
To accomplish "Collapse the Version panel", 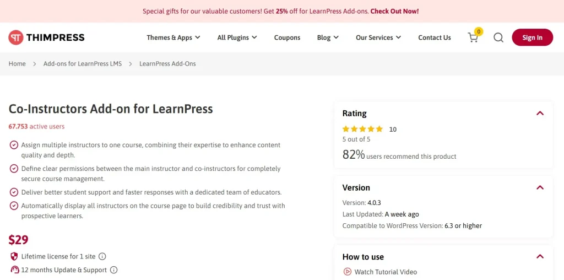I will pos(540,187).
